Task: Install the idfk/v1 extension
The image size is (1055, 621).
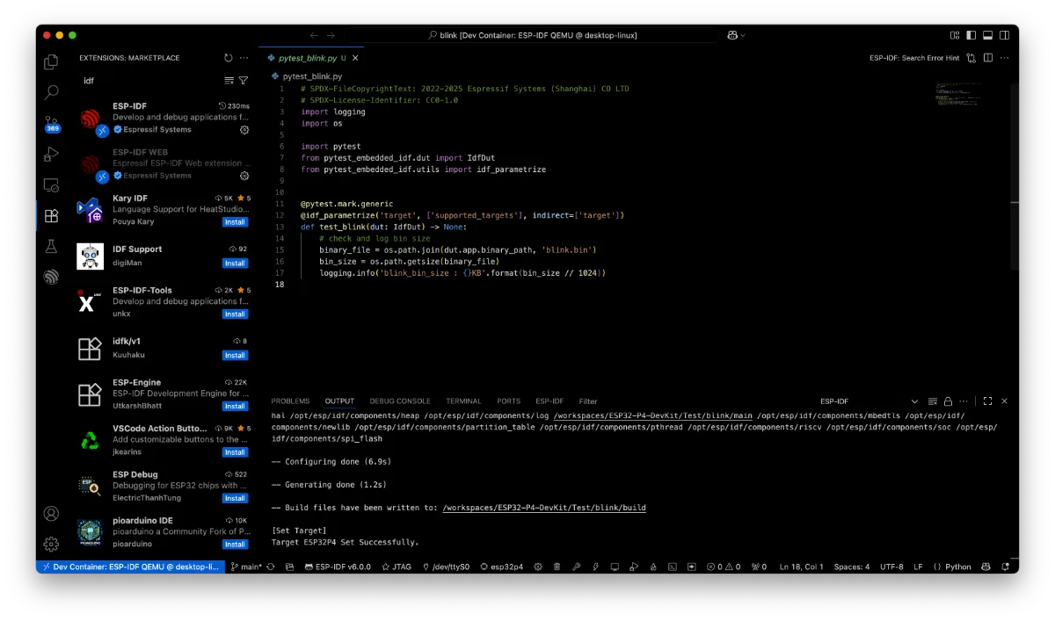Action: point(235,355)
